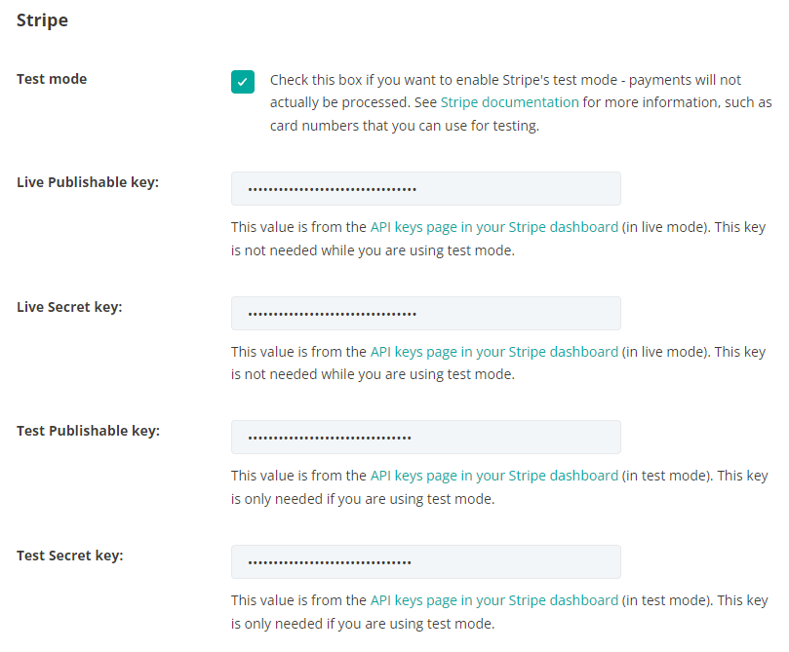Click inside the Test Publishable key field
Viewport: 789px width, 652px height.
(x=425, y=437)
